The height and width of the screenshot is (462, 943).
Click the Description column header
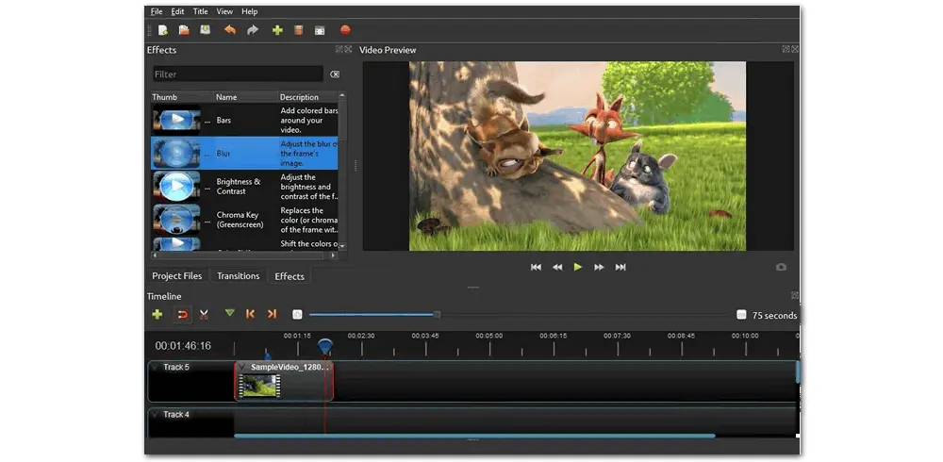(307, 97)
